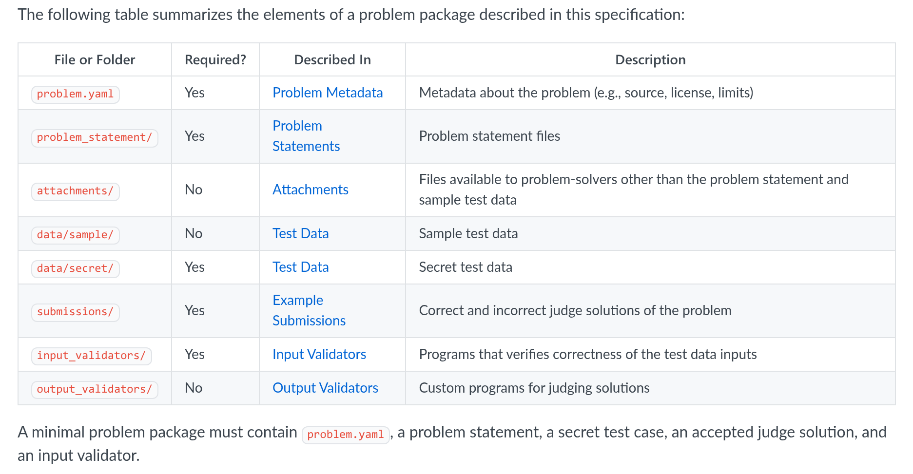Click Test Data link in data/sample/ row
This screenshot has width=913, height=474.
pos(300,233)
